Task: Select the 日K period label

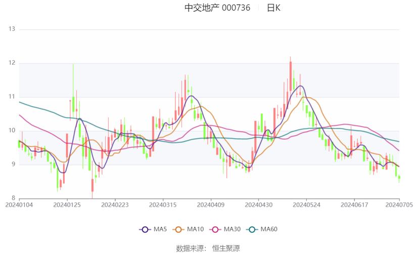Action: [x=273, y=8]
